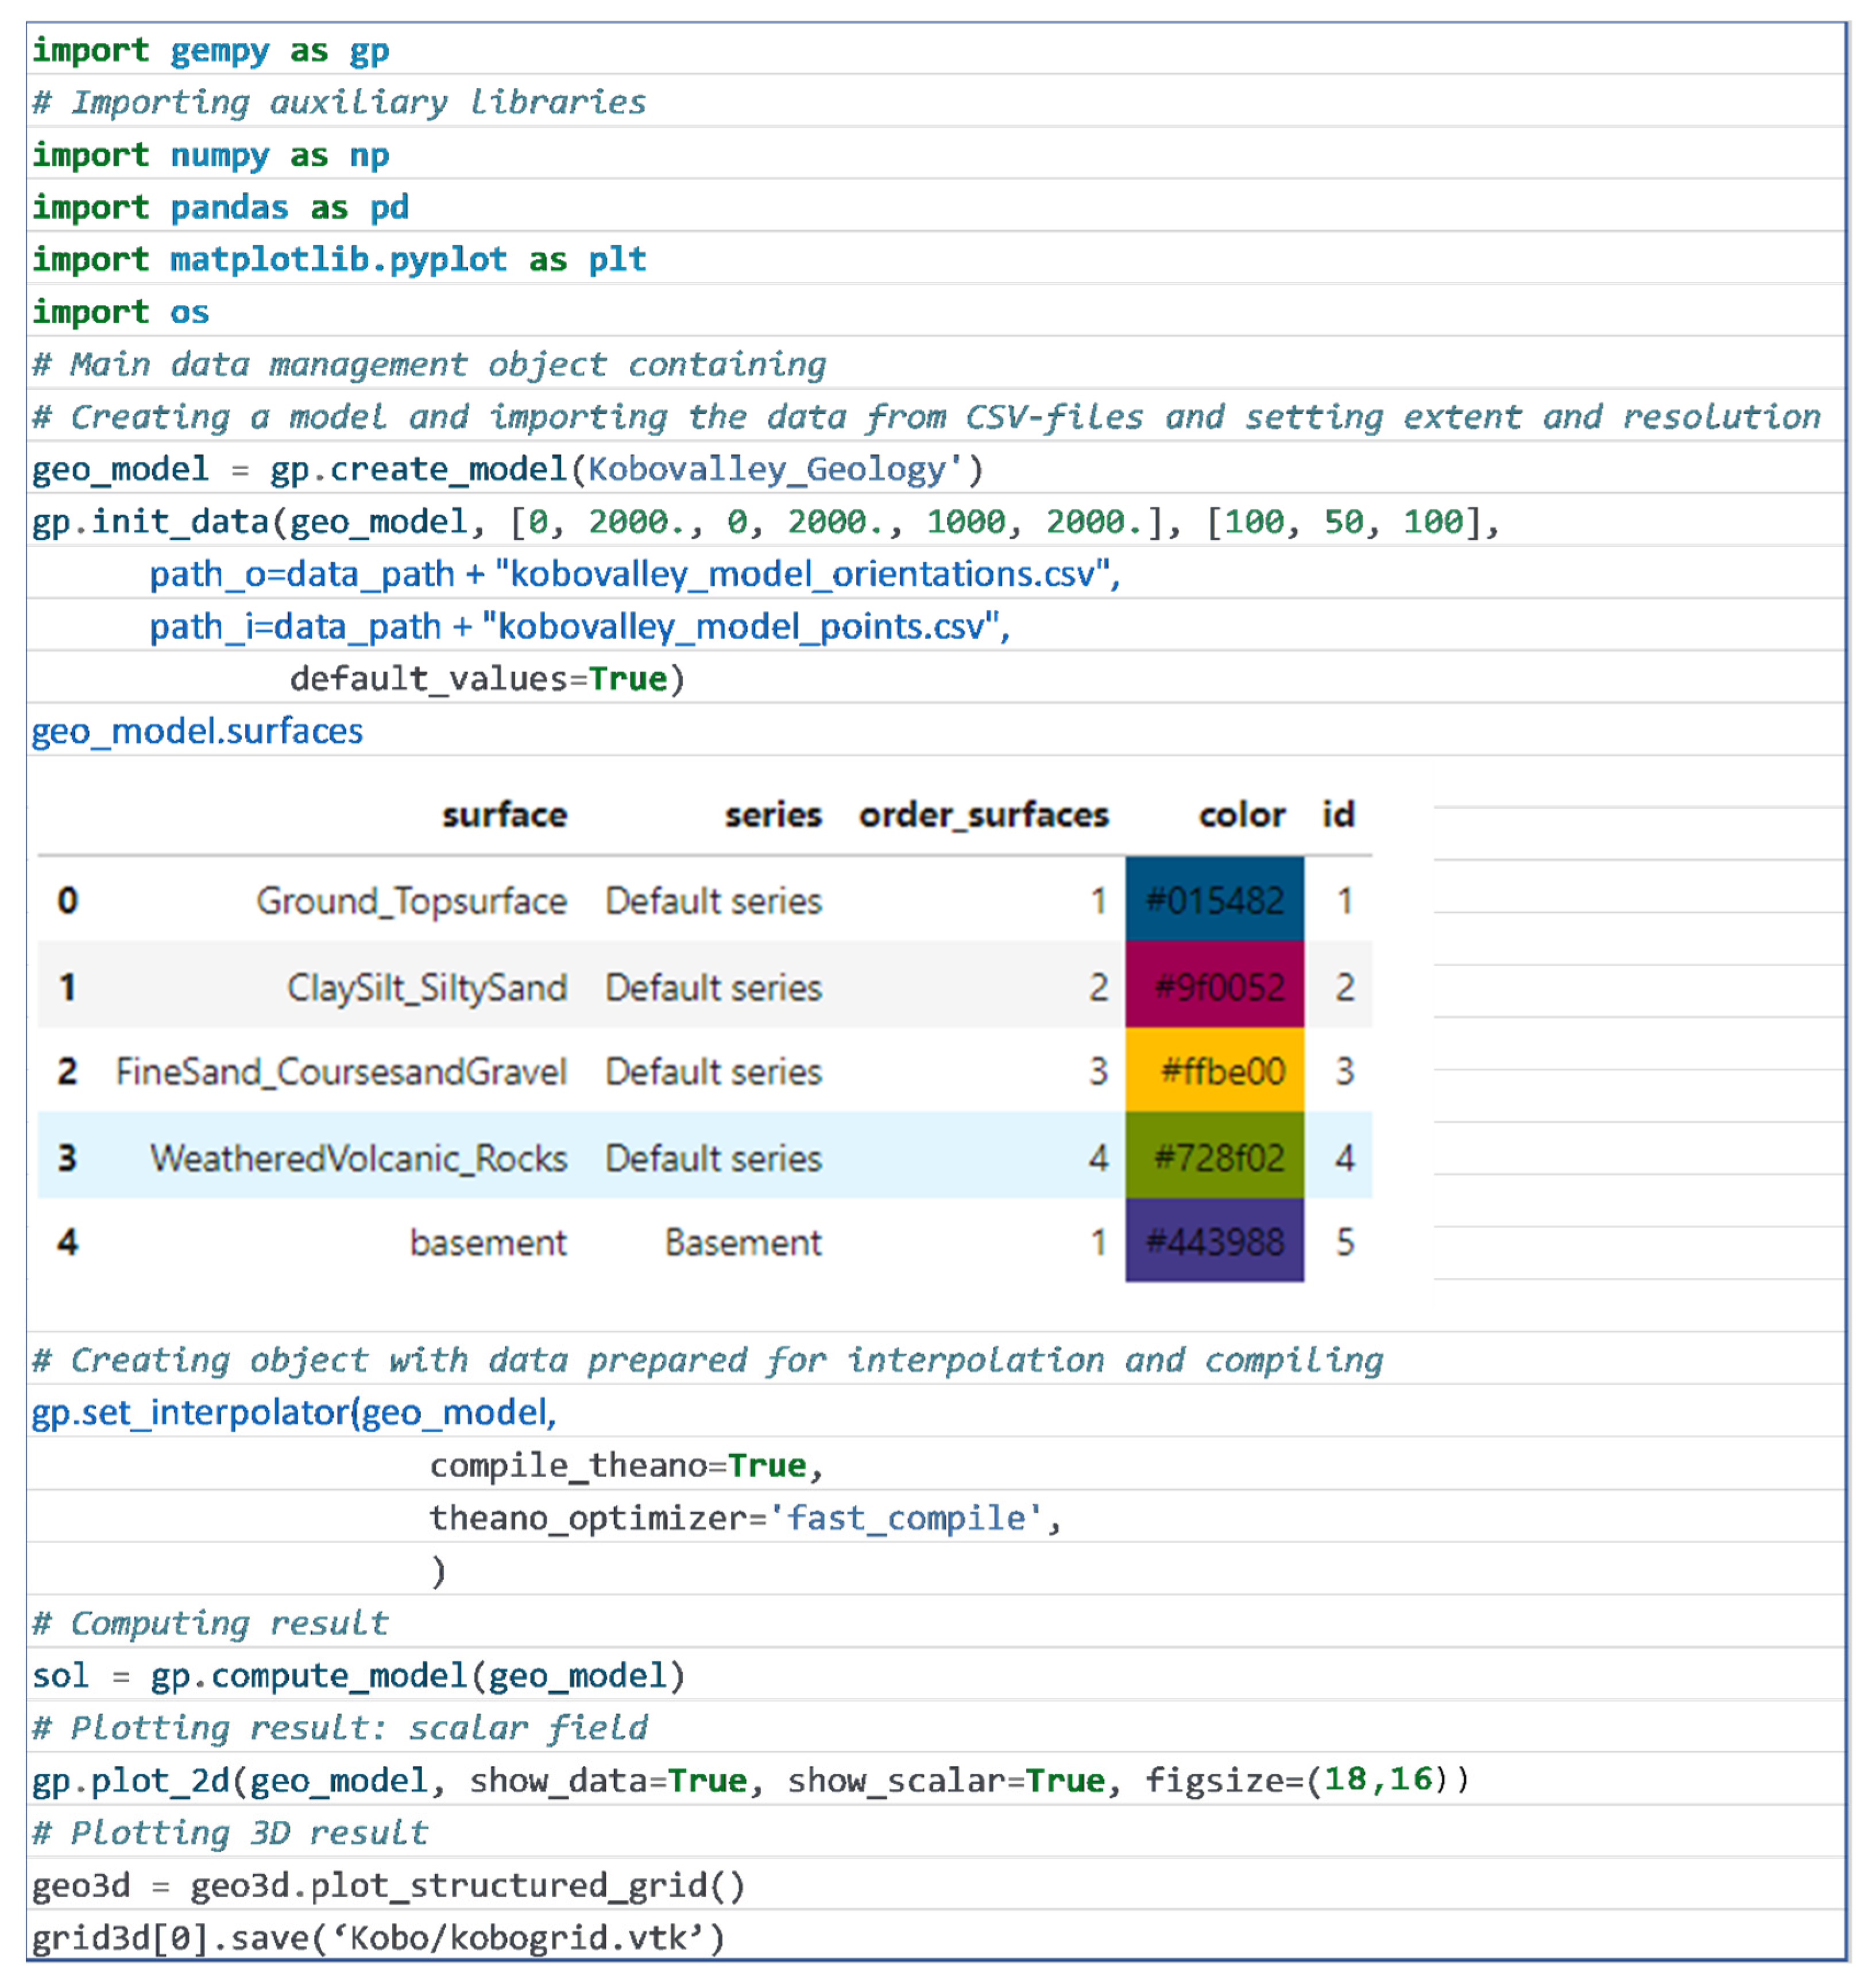The width and height of the screenshot is (1868, 1988).
Task: Select the WeatheredVolcanic_Rocks row label
Action: pyautogui.click(x=358, y=1157)
